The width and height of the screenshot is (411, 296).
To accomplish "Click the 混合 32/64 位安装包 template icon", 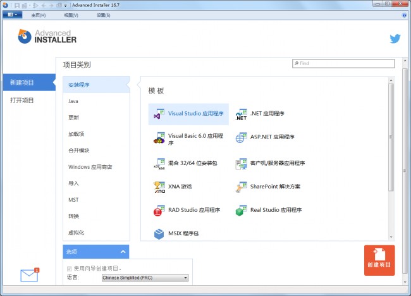I will pyautogui.click(x=159, y=164).
